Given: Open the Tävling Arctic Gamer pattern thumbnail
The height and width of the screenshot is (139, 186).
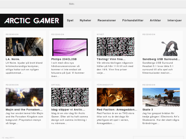Looking at the screenshot, I should point(116,47).
